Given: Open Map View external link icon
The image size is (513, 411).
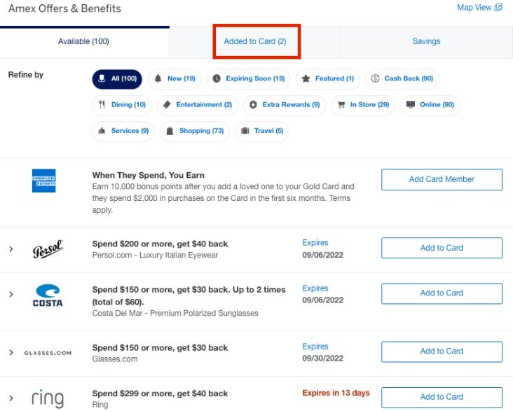Looking at the screenshot, I should tap(498, 8).
